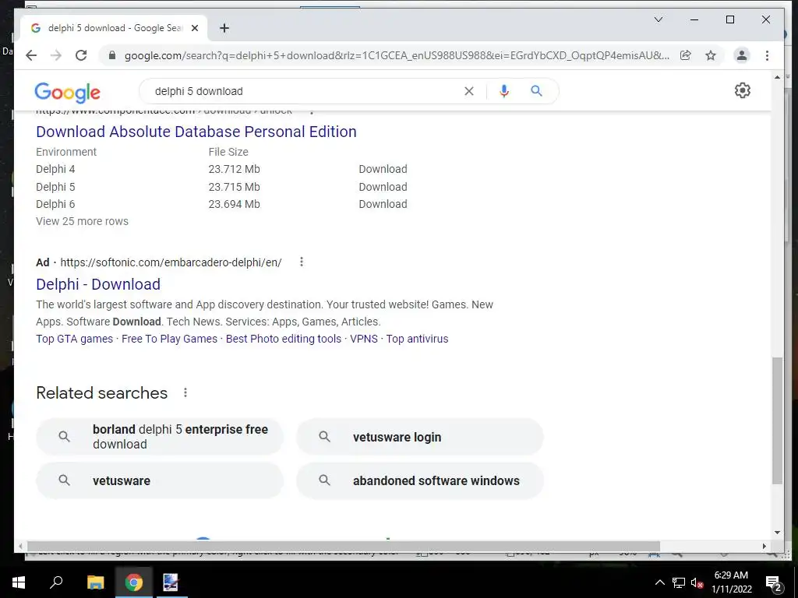
Task: Search borland delphi 5 enterprise free download
Action: click(x=160, y=437)
